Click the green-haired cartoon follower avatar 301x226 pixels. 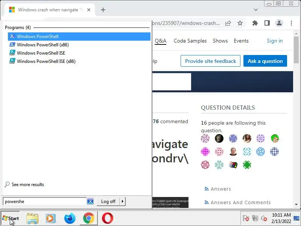coord(275,138)
